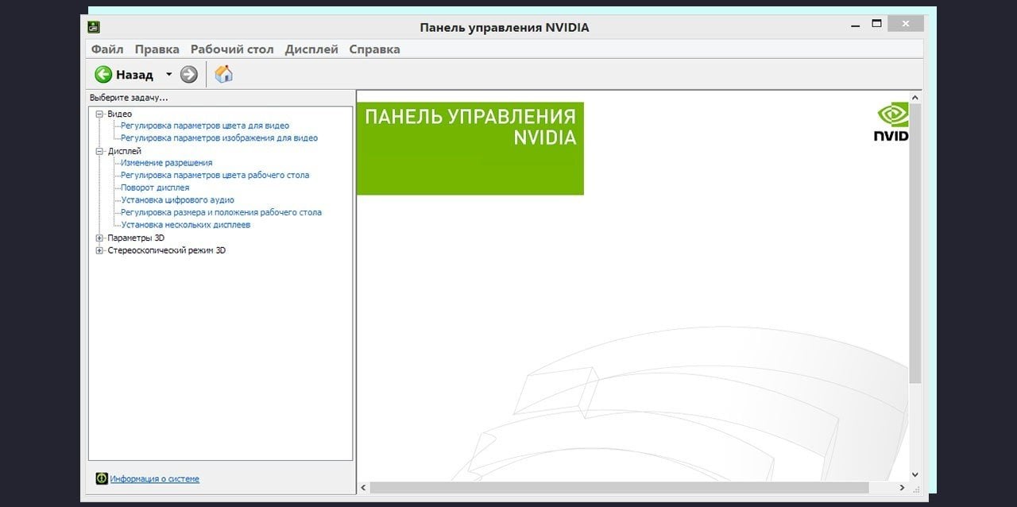Open the Правка menu
The width and height of the screenshot is (1017, 507).
[157, 49]
